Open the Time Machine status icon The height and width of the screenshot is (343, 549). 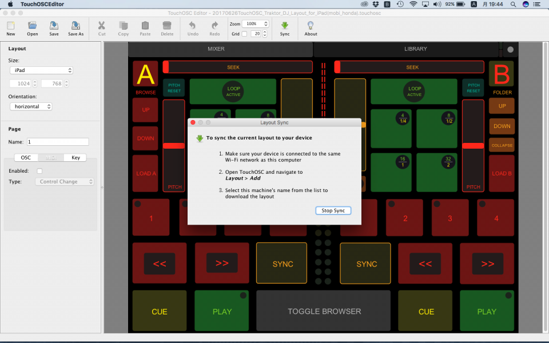pyautogui.click(x=400, y=4)
